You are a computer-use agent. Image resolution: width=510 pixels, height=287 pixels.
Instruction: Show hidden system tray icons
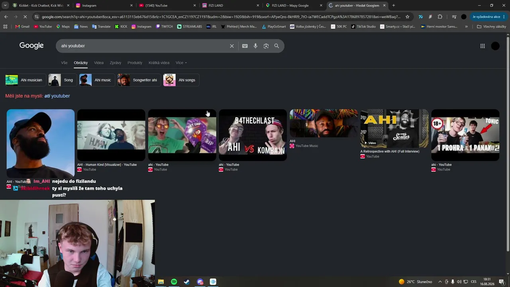point(440,282)
